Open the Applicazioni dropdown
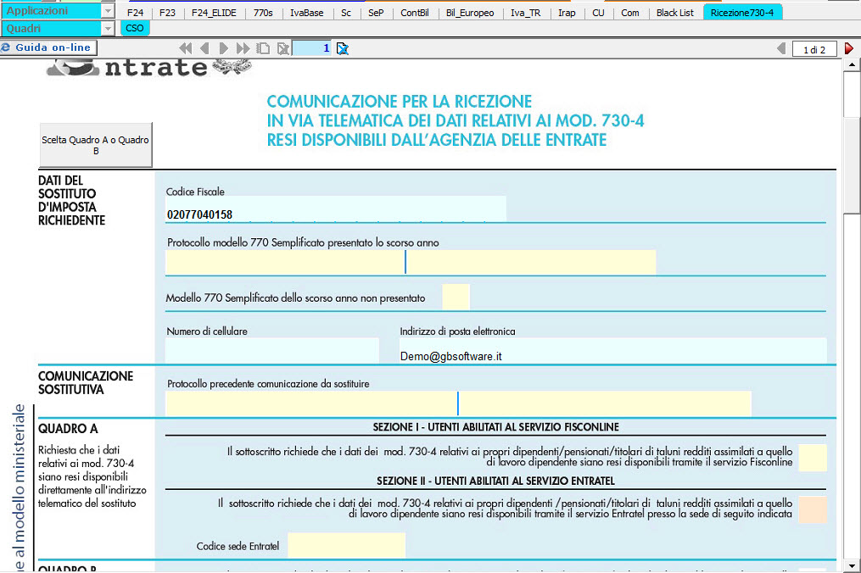 (x=109, y=11)
